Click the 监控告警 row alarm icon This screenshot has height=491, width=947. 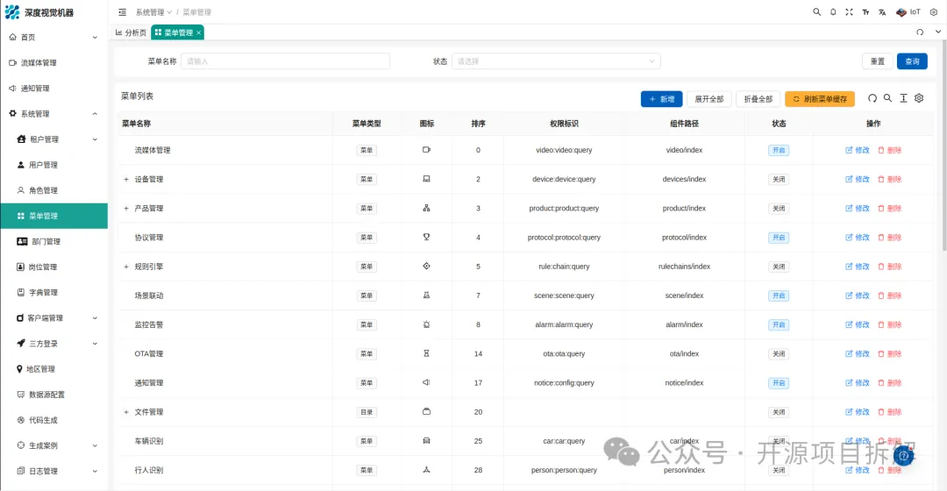(x=426, y=324)
